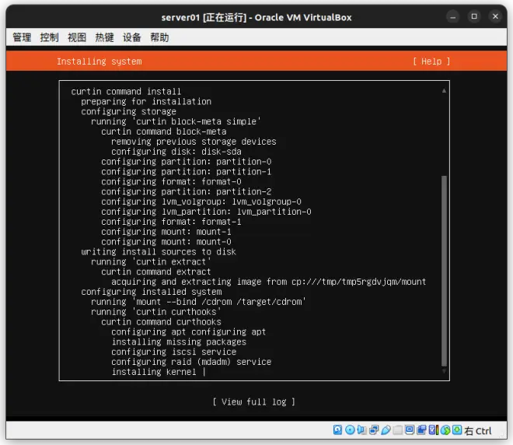This screenshot has width=513, height=445.
Task: Click 'configuring lvm_volgroup: lvm_volgroup-0' line
Action: click(201, 201)
